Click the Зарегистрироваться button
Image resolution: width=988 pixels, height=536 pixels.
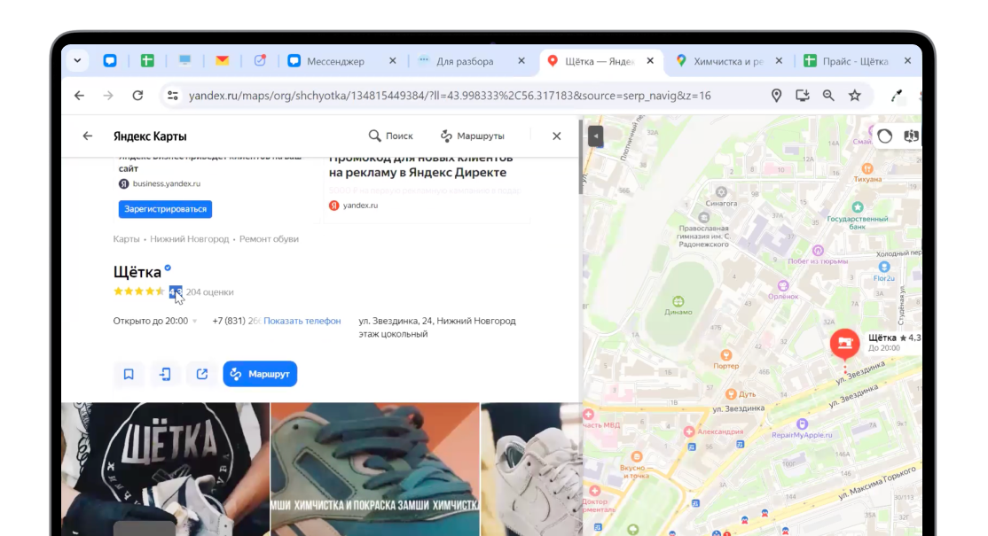165,209
